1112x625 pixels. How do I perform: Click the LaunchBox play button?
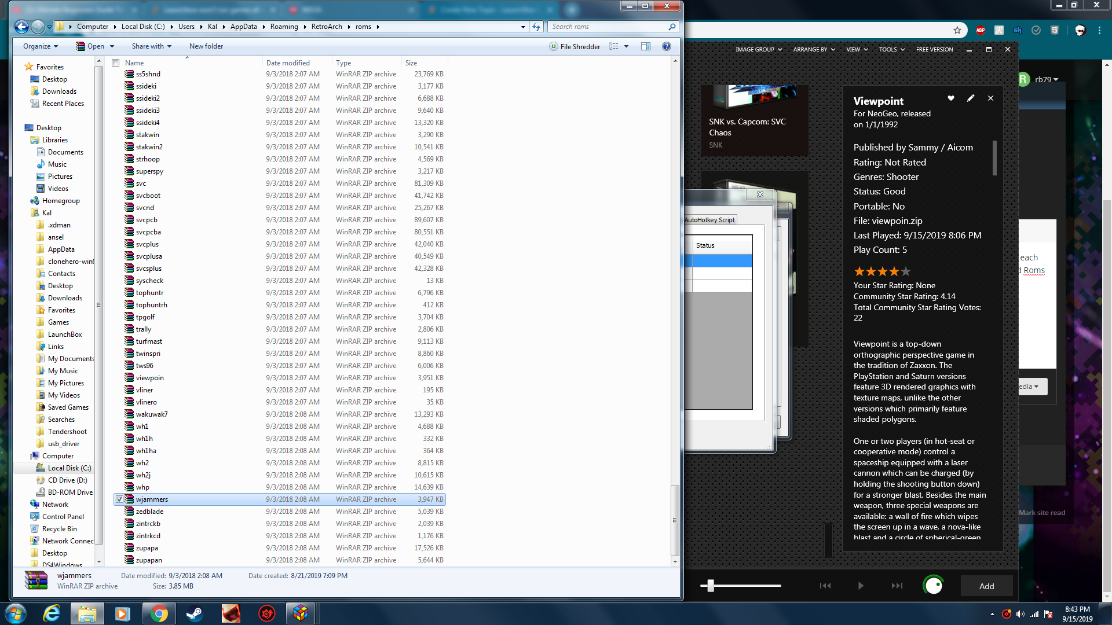click(861, 586)
